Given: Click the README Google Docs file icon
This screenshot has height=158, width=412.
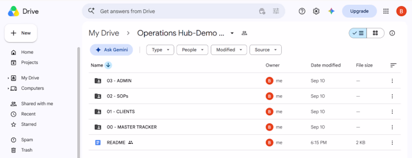Looking at the screenshot, I should (98, 142).
